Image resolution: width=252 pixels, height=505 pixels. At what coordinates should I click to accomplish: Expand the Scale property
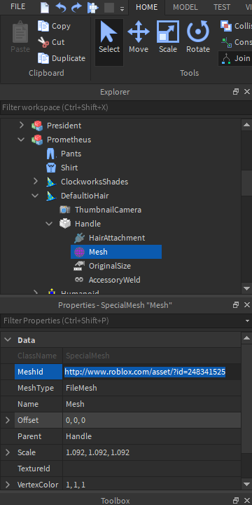(8, 452)
